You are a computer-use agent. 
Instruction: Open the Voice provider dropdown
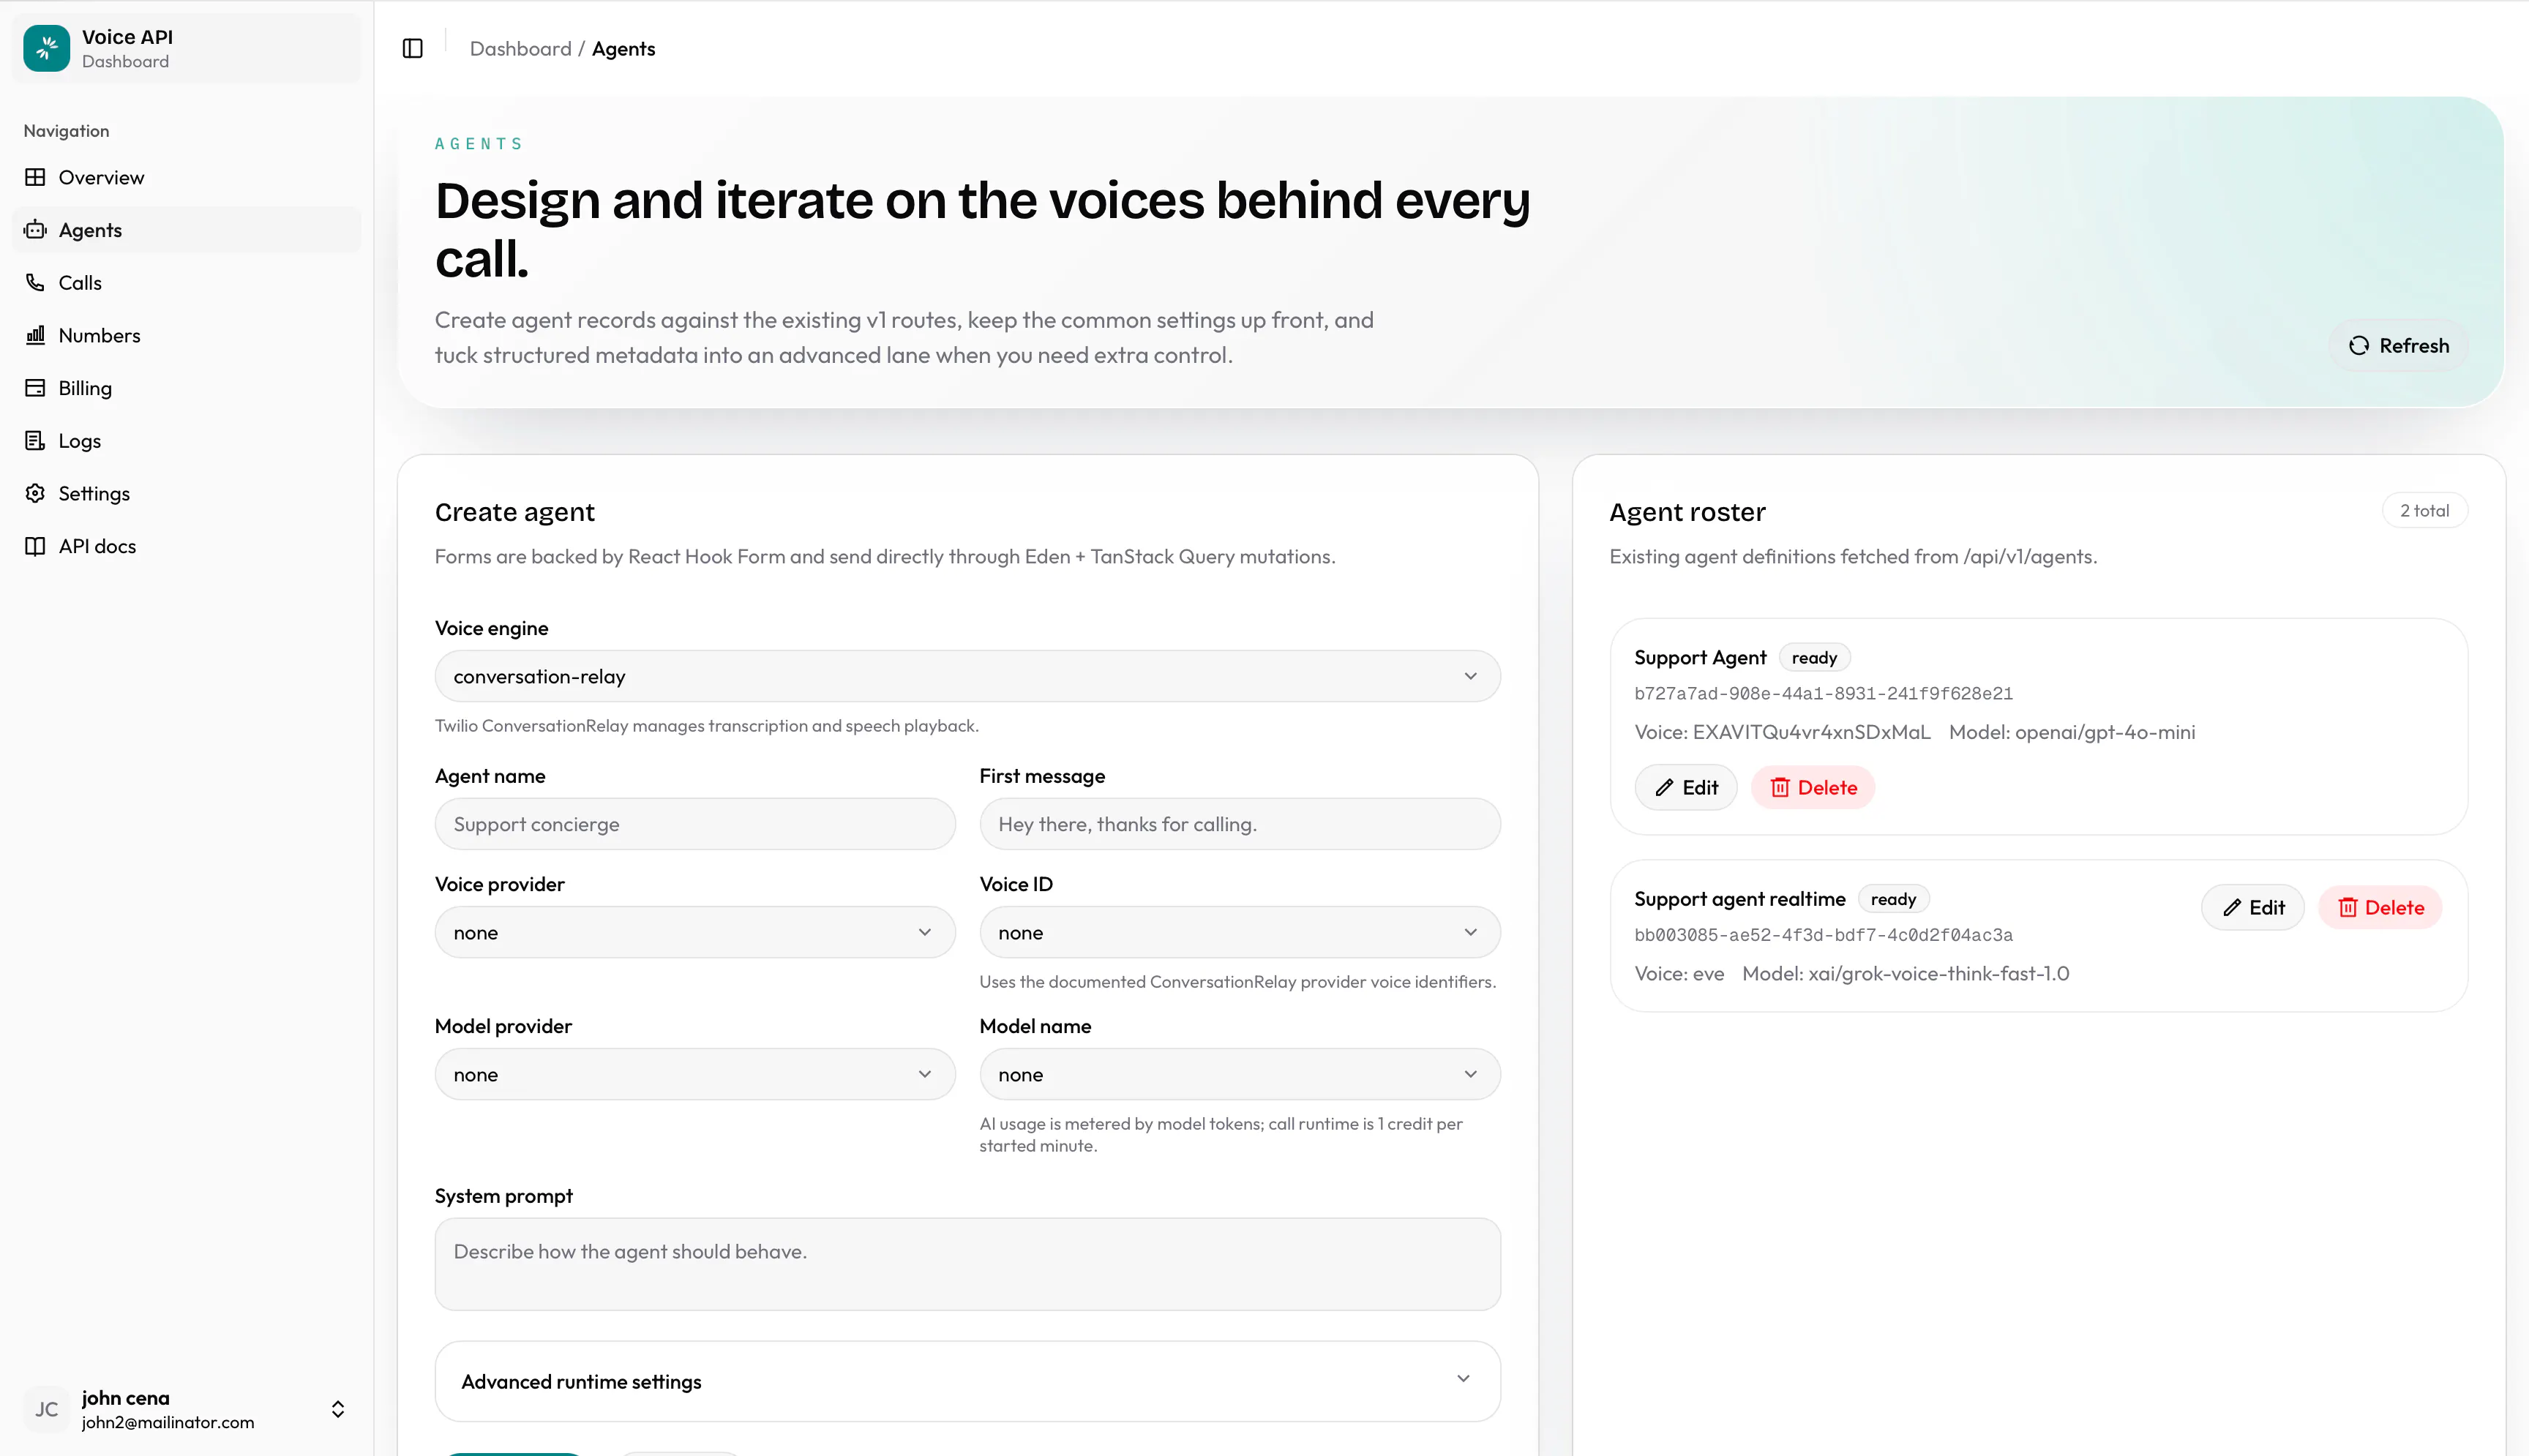pos(695,932)
